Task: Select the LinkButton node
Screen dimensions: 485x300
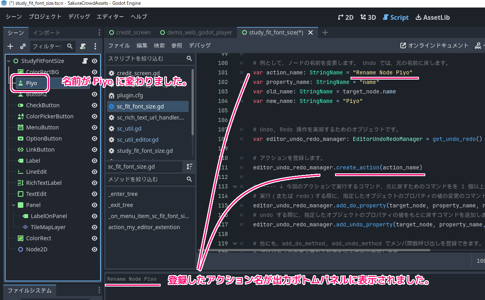Action: point(40,150)
